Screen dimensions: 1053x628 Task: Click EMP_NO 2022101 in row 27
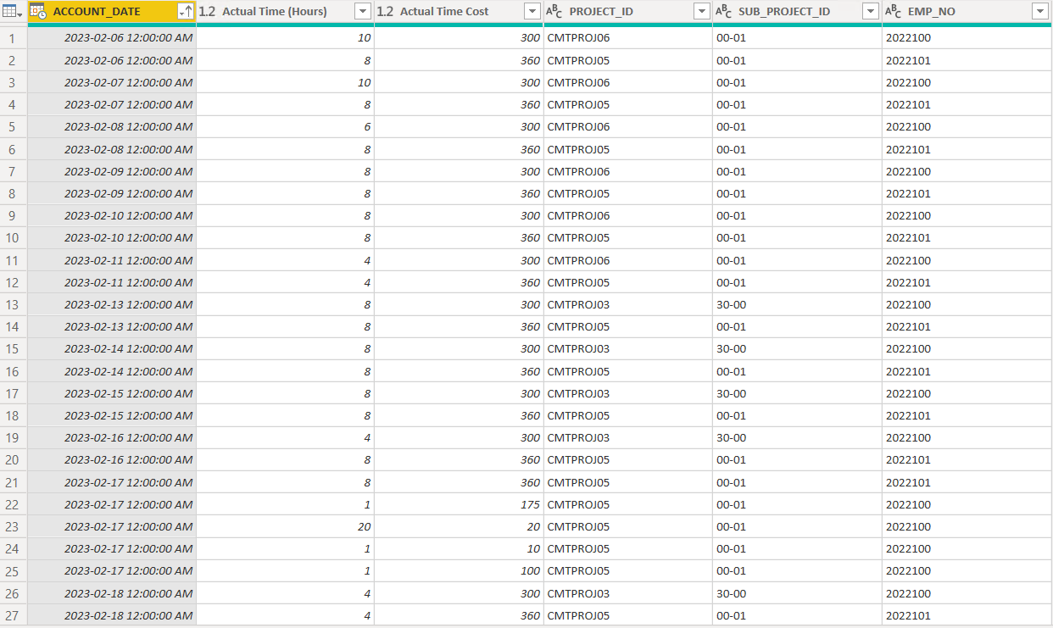[967, 615]
